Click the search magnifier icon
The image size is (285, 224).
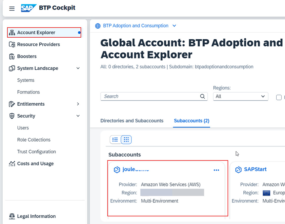202,96
